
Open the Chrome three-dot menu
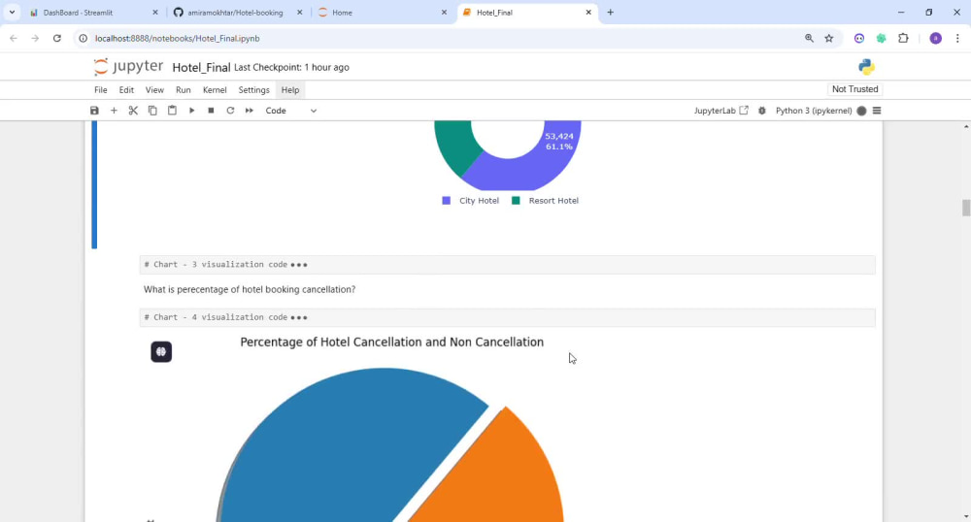(x=957, y=39)
